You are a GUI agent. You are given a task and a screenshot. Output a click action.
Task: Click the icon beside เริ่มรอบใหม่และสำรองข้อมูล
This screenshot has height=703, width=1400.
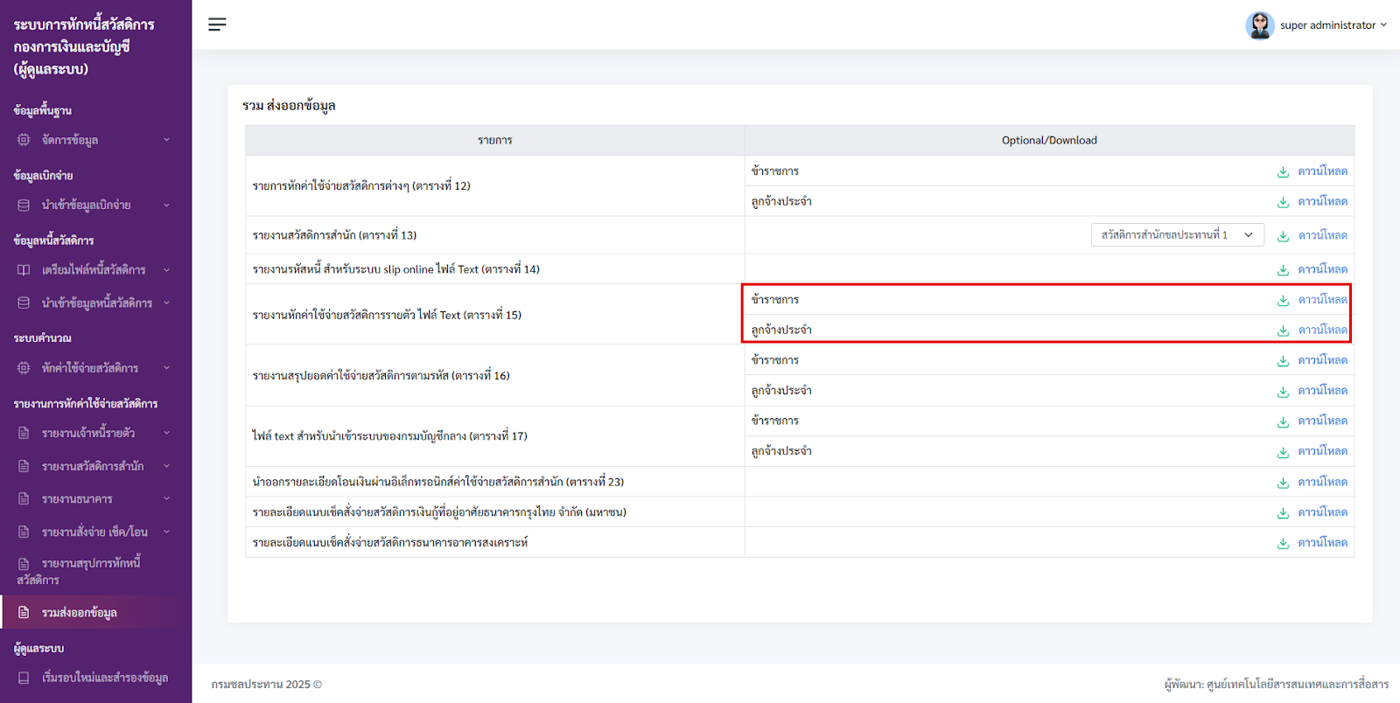(x=24, y=678)
